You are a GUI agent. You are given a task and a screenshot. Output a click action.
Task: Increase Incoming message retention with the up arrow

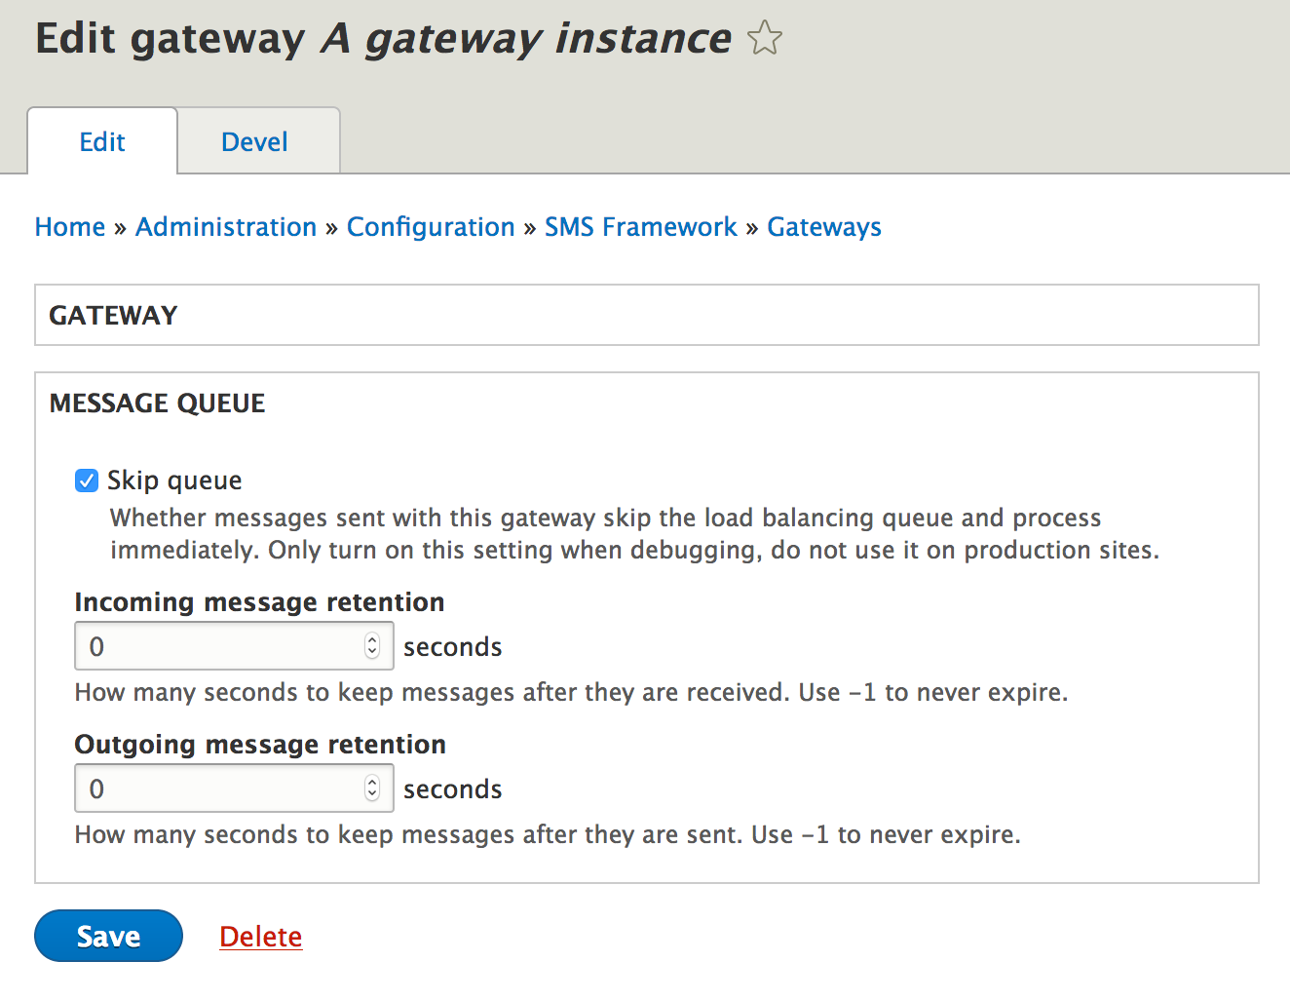pos(372,639)
